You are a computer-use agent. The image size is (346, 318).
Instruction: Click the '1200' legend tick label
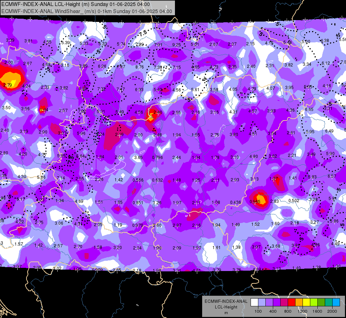tap(302, 311)
